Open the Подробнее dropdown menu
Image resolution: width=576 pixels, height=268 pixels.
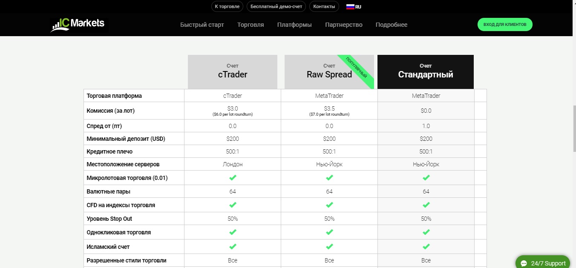(391, 25)
